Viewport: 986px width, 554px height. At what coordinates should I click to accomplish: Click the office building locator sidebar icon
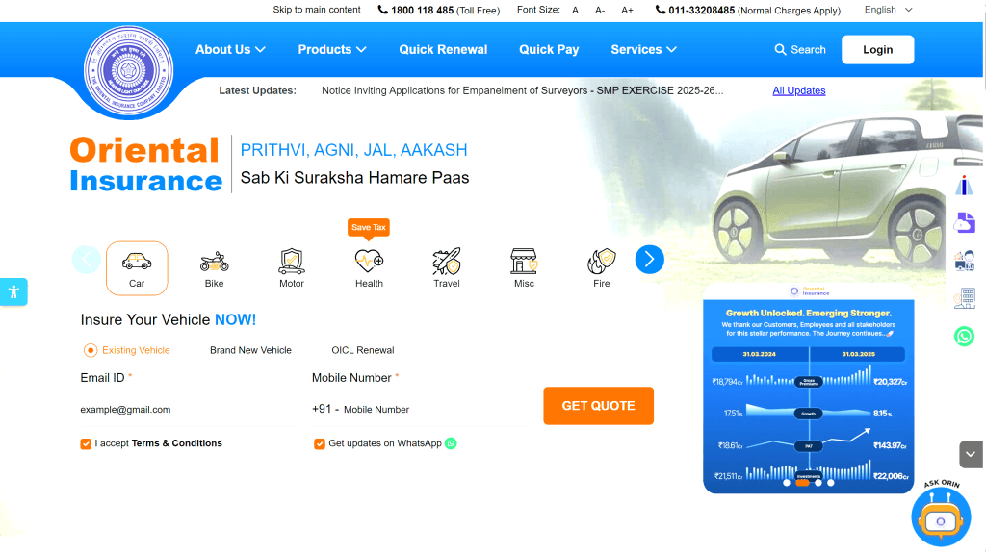tap(964, 299)
